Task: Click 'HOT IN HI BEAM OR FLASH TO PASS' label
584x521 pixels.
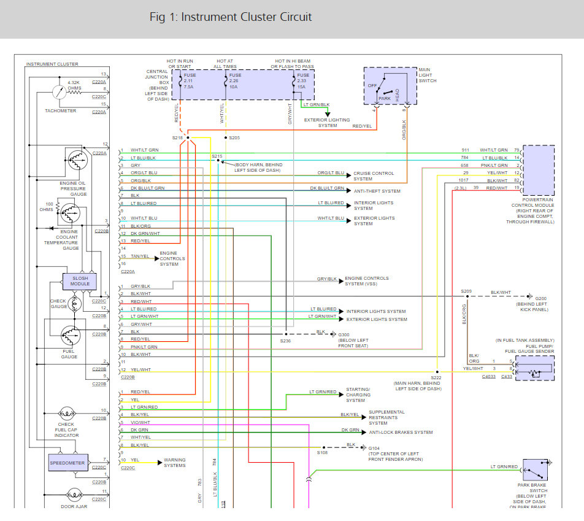Action: (x=293, y=64)
